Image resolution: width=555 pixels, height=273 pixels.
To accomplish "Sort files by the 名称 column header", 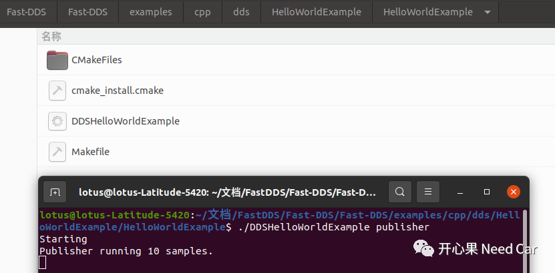I will pos(51,36).
